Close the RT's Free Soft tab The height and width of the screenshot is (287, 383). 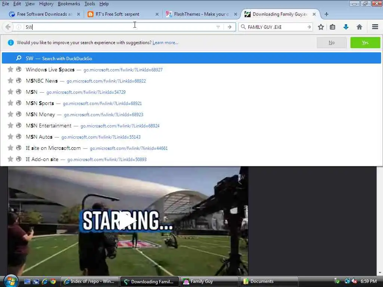[157, 14]
